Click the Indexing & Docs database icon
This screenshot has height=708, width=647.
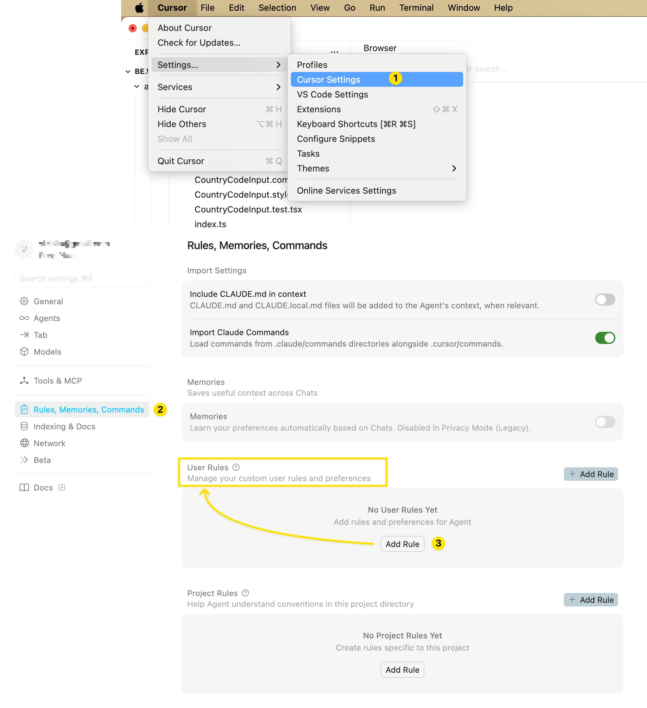tap(24, 426)
